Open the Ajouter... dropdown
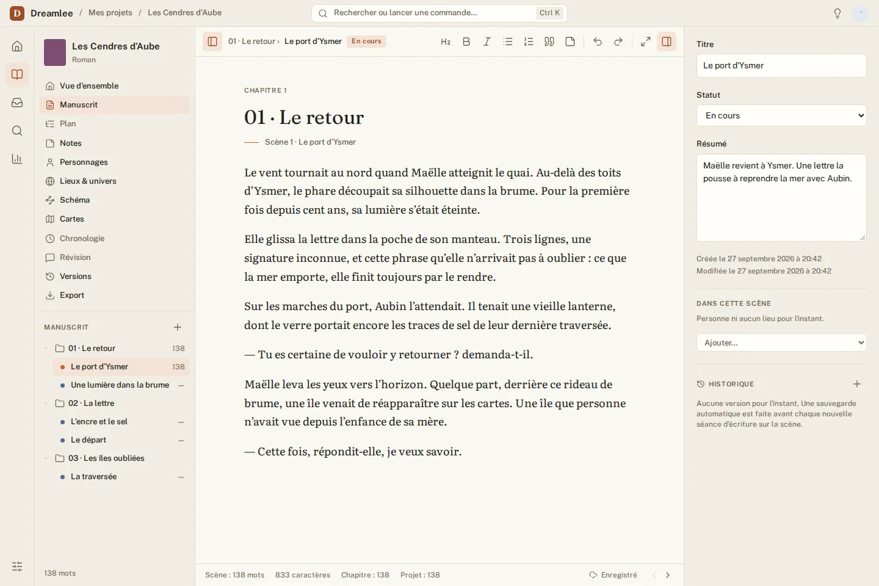 coord(781,342)
